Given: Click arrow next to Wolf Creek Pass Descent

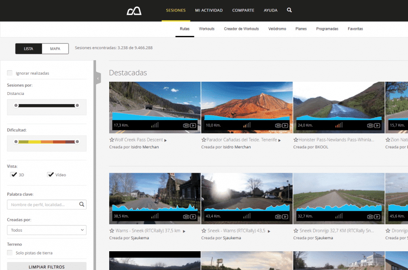Looking at the screenshot, I should pos(165,140).
